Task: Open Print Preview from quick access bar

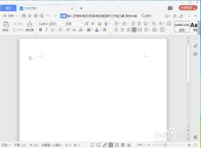Action: pyautogui.click(x=41, y=16)
